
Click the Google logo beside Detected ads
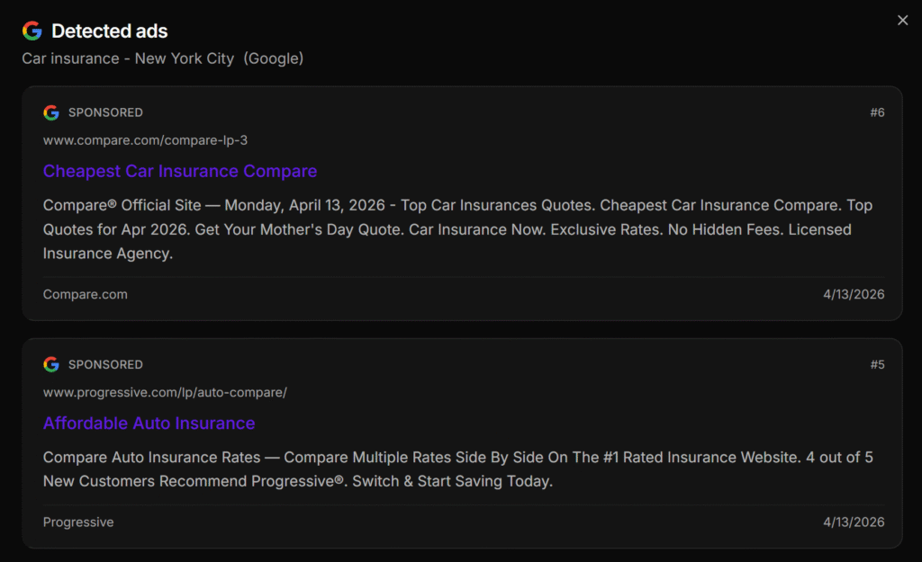tap(32, 31)
